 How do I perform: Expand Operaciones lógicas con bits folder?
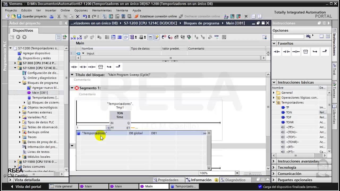click(x=274, y=98)
